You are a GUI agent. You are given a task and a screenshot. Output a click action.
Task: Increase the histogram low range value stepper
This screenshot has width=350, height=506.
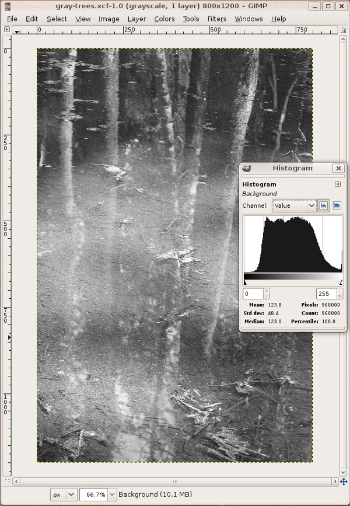pos(267,291)
